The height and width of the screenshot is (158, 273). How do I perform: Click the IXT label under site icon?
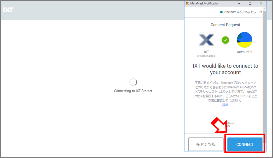point(206,52)
